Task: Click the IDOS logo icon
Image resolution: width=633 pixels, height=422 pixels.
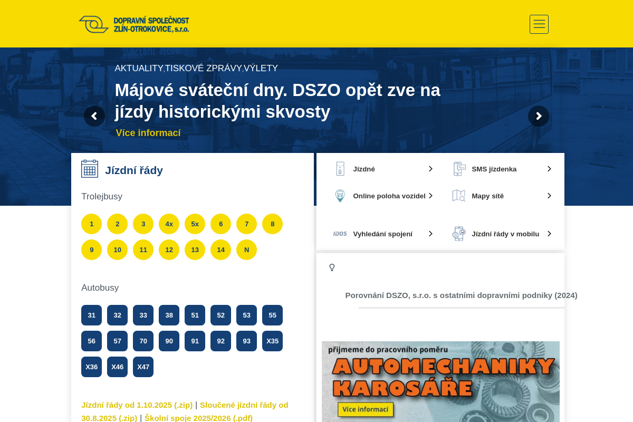Action: [340, 234]
